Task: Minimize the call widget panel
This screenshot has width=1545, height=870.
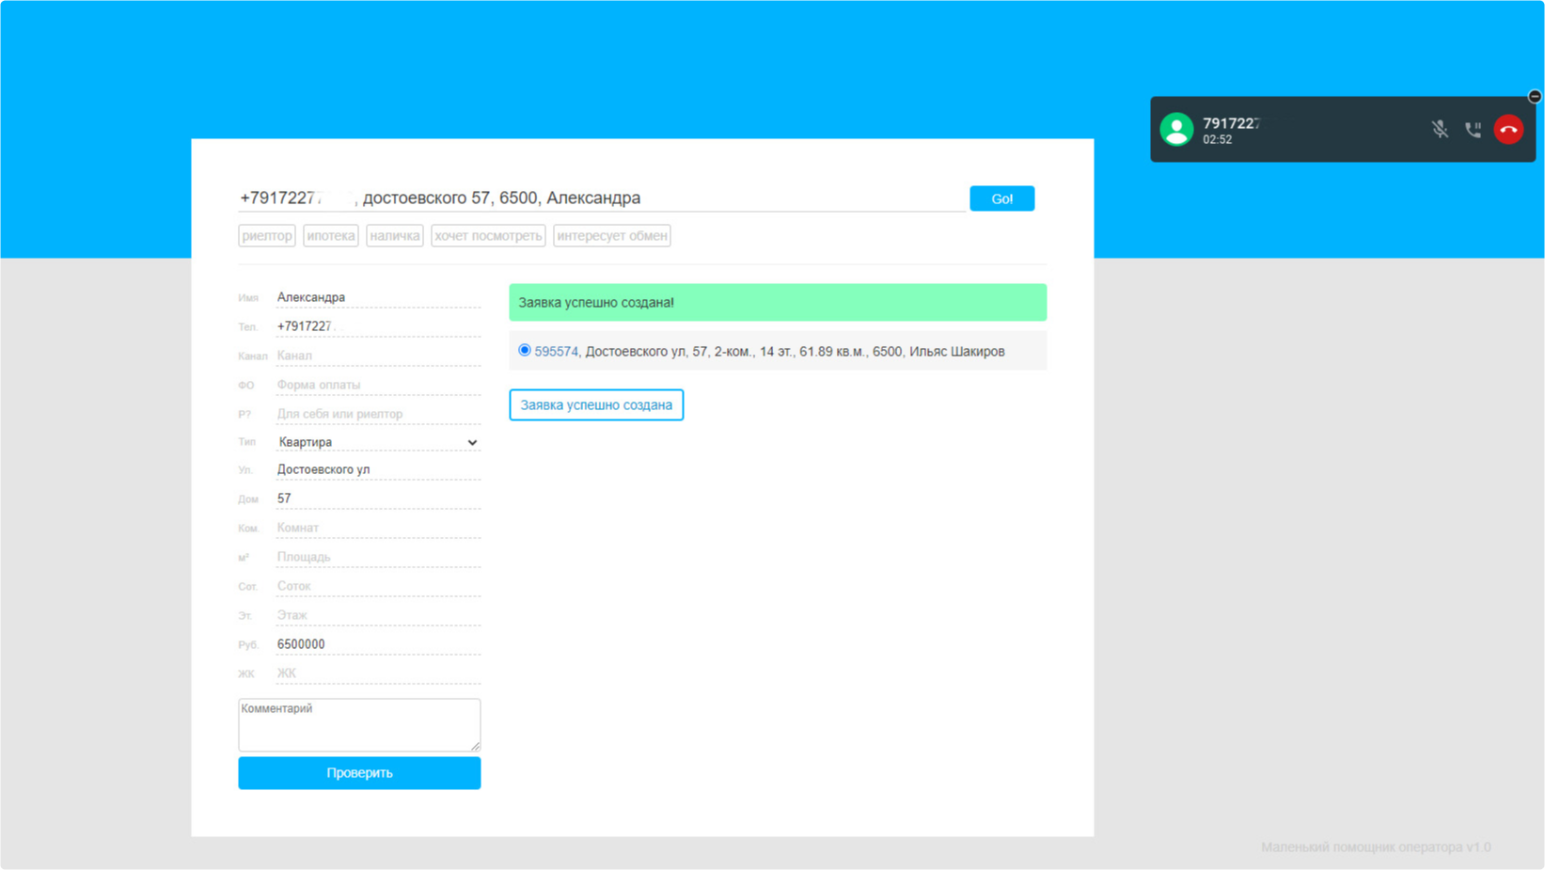Action: 1534,97
